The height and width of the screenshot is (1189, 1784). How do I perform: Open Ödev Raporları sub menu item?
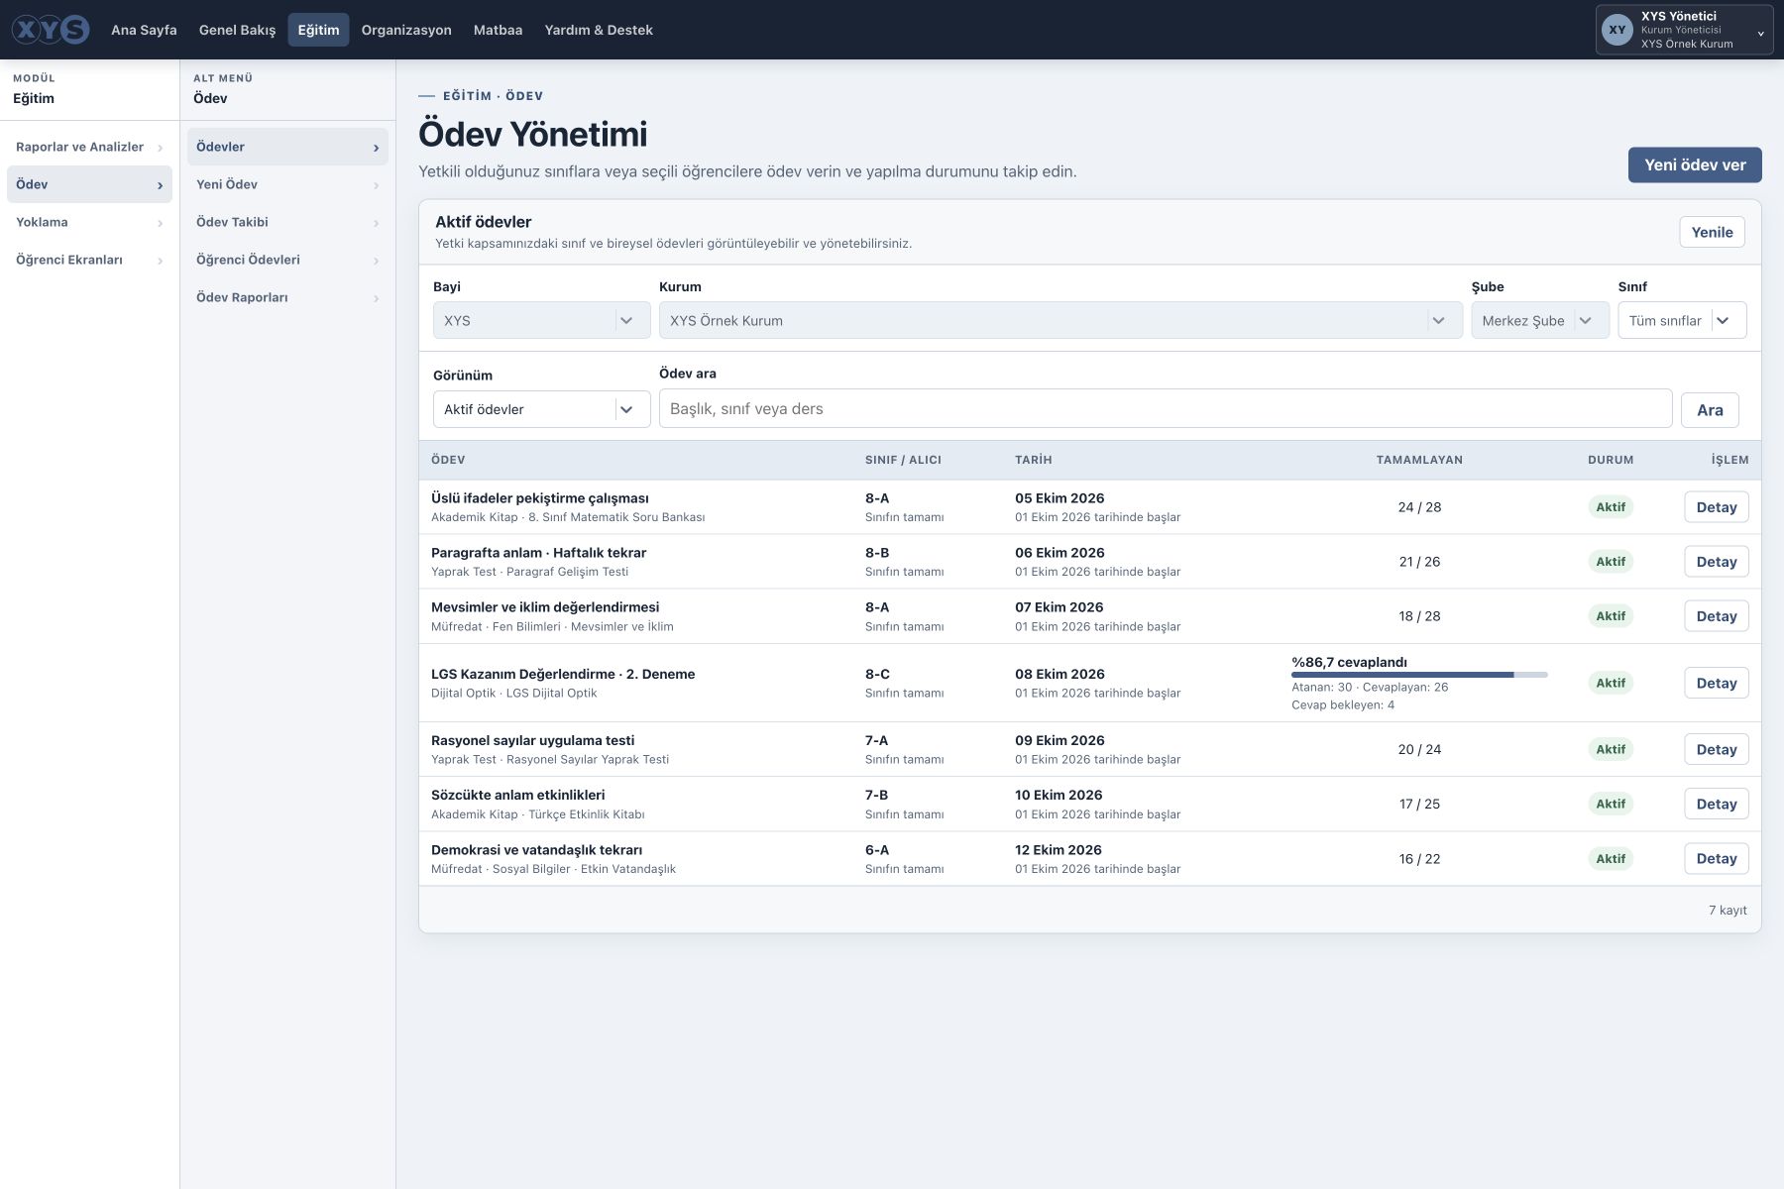[x=287, y=297]
